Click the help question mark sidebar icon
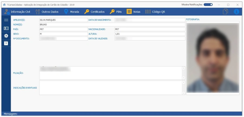The image size is (244, 117). (6, 43)
